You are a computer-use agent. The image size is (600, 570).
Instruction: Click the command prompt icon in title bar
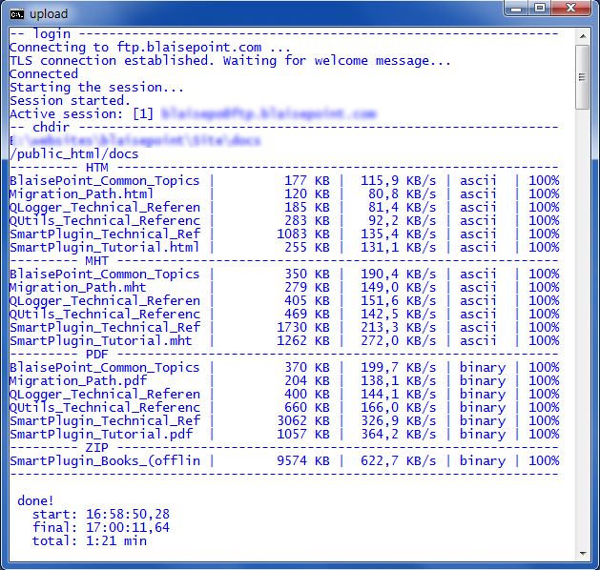[x=16, y=13]
